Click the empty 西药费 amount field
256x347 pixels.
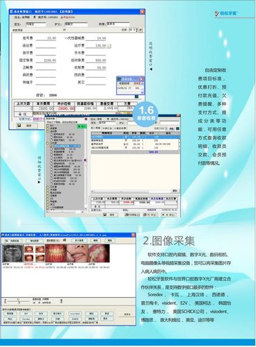pos(96,75)
